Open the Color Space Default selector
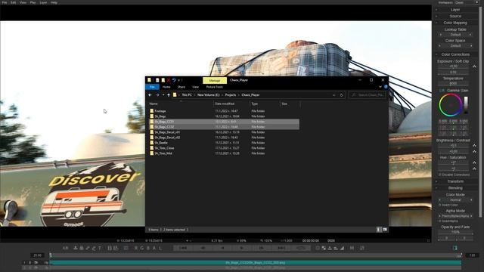Image resolution: width=484 pixels, height=272 pixels. pyautogui.click(x=455, y=45)
